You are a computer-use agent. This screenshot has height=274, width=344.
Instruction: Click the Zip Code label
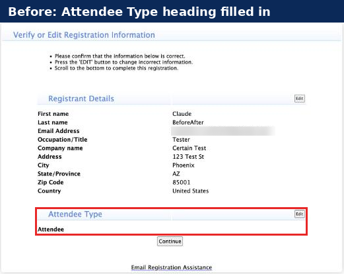point(51,183)
